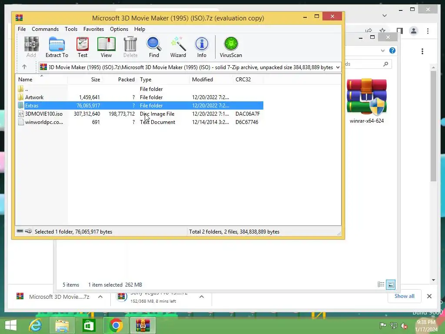The height and width of the screenshot is (334, 445).
Task: Click the WinRAR title bar icon
Action: click(19, 18)
